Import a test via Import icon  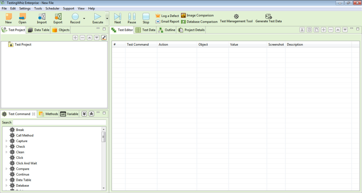pos(42,18)
